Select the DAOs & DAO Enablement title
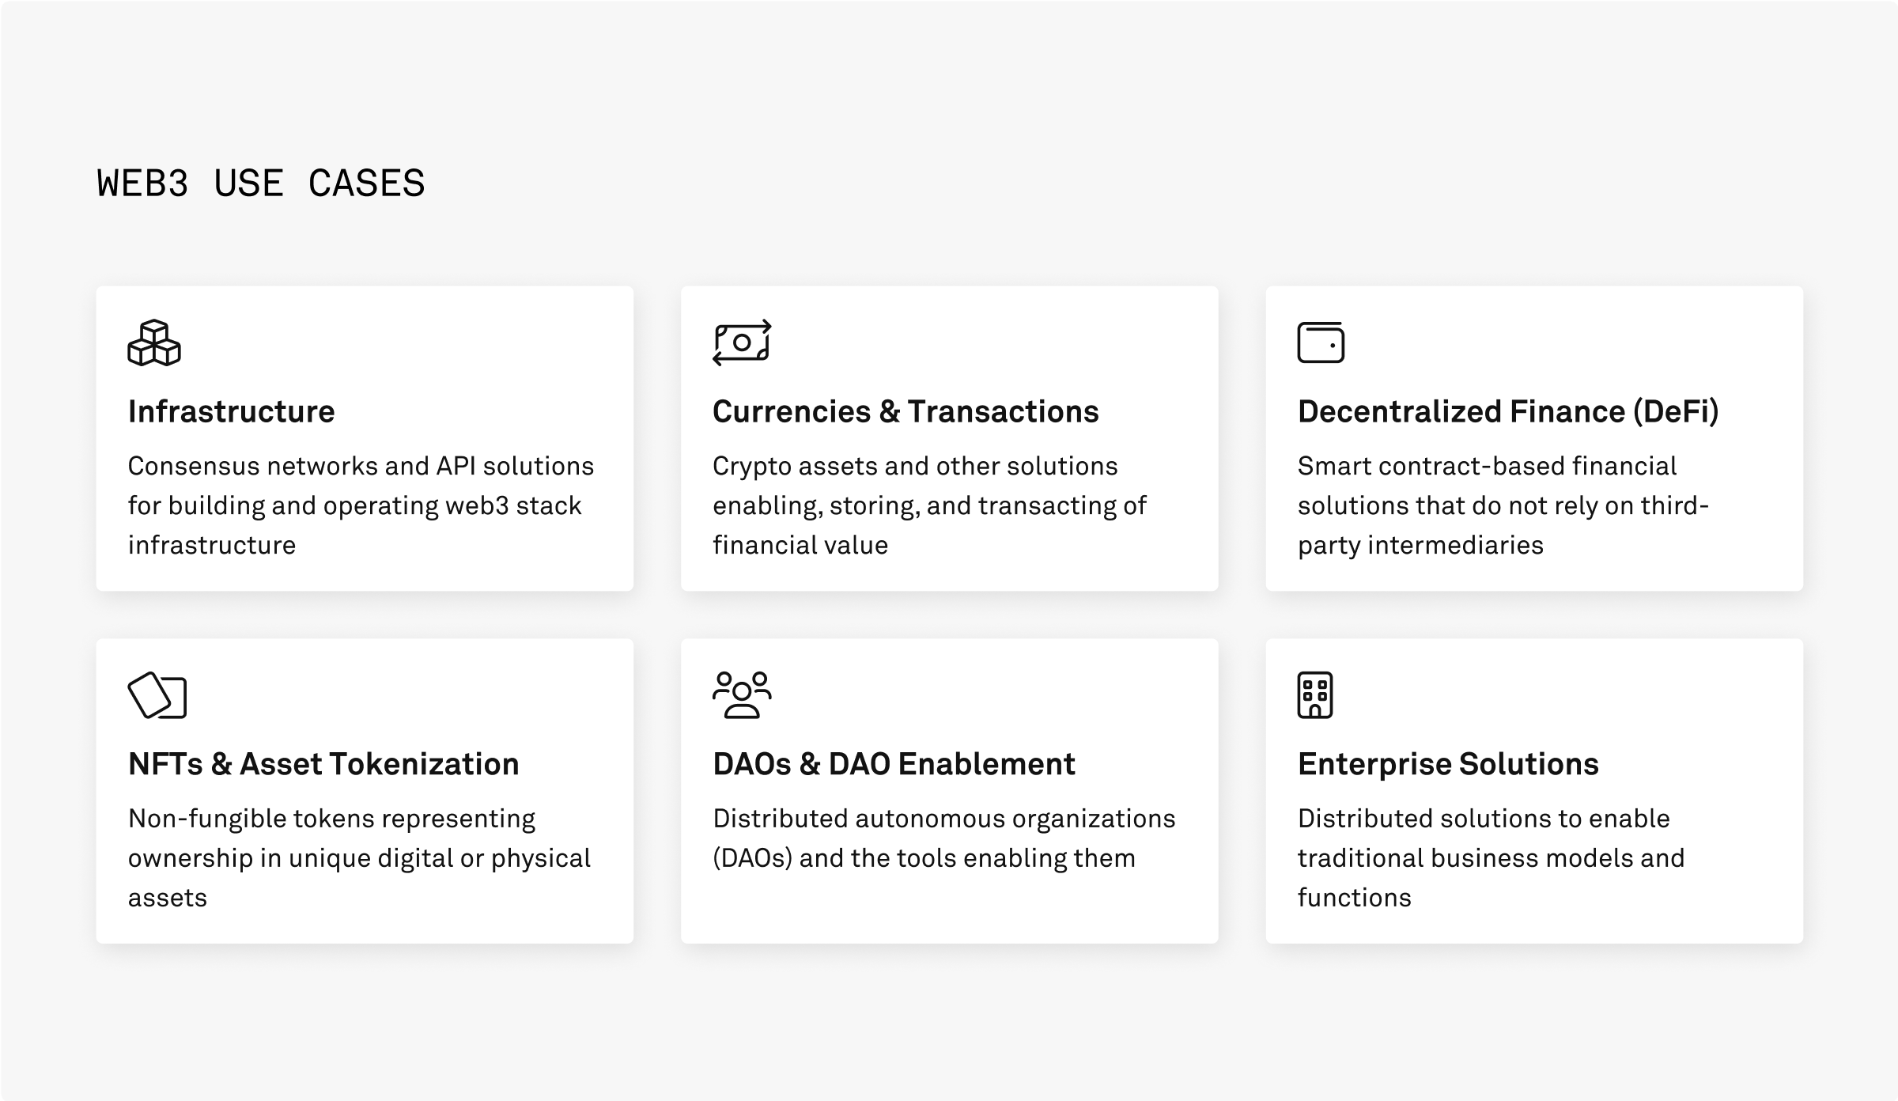1898x1101 pixels. (x=894, y=764)
